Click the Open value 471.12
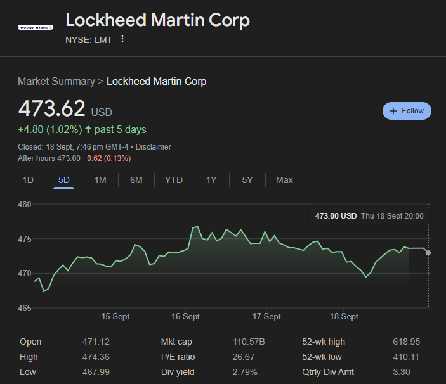 click(96, 342)
